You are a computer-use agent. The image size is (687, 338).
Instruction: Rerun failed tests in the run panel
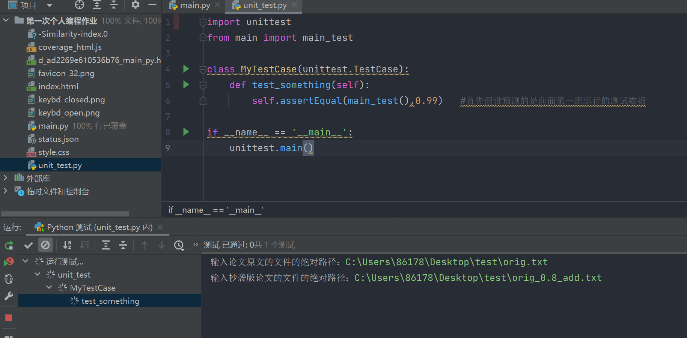pyautogui.click(x=9, y=262)
